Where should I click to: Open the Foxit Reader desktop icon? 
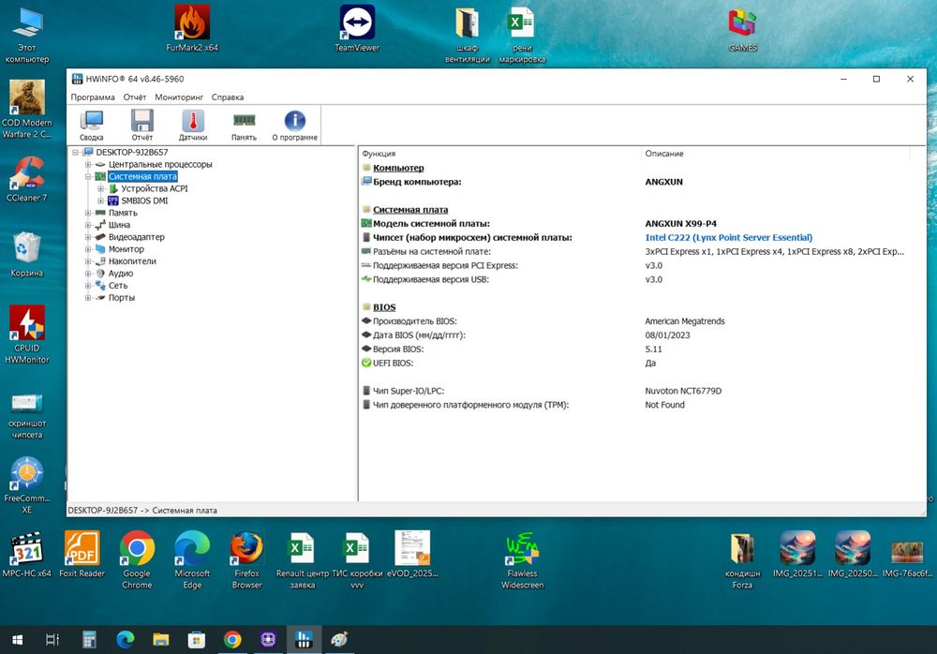click(82, 555)
